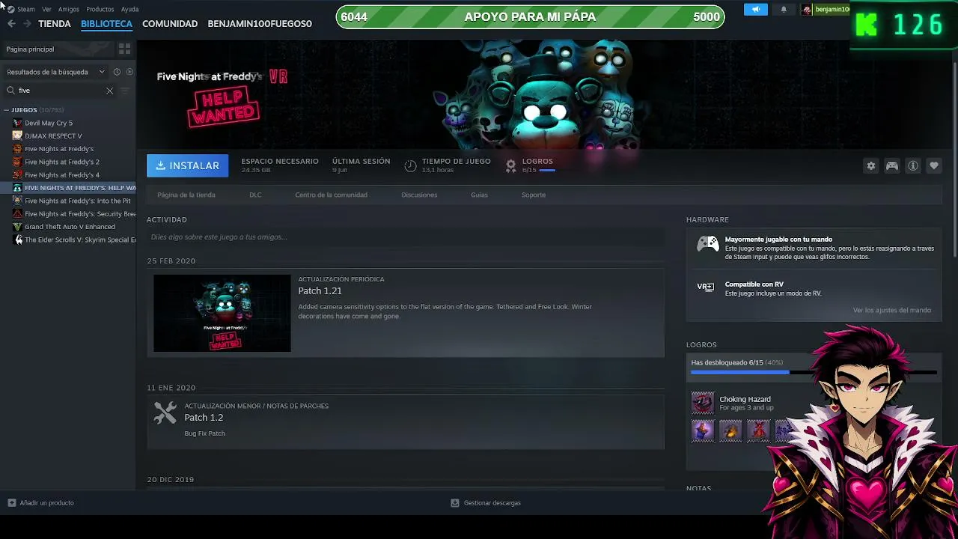Screen dimensions: 958x539
Task: Open Página de la tienda link
Action: tap(186, 195)
